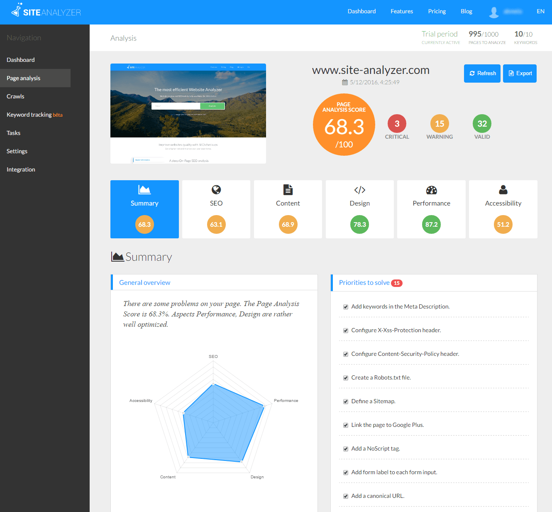Image resolution: width=552 pixels, height=512 pixels.
Task: Click the Design code brackets icon
Action: click(x=360, y=190)
